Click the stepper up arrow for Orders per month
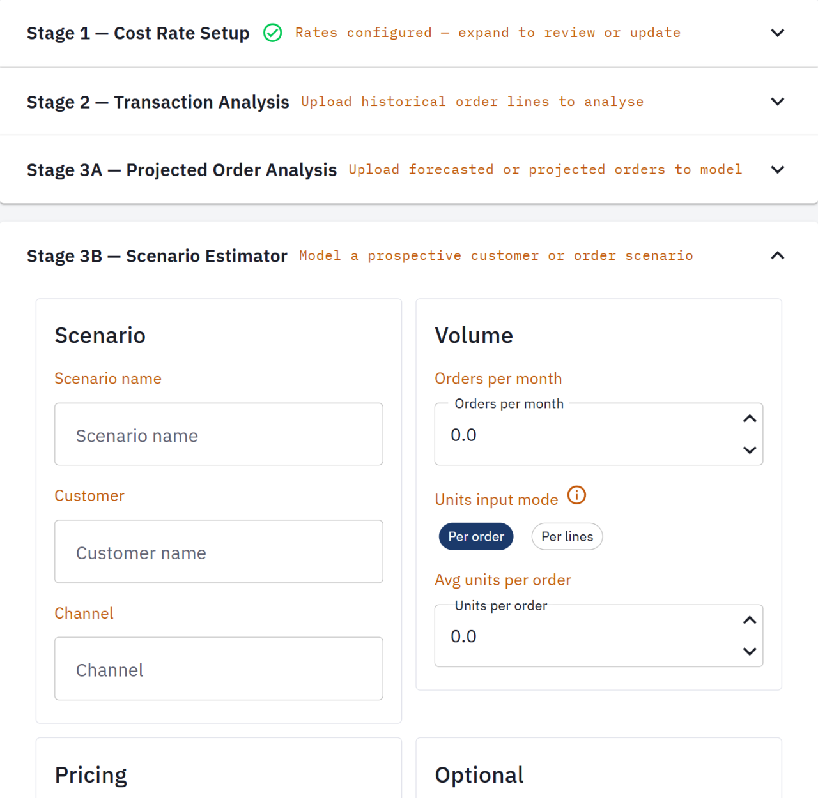This screenshot has height=798, width=818. 750,419
